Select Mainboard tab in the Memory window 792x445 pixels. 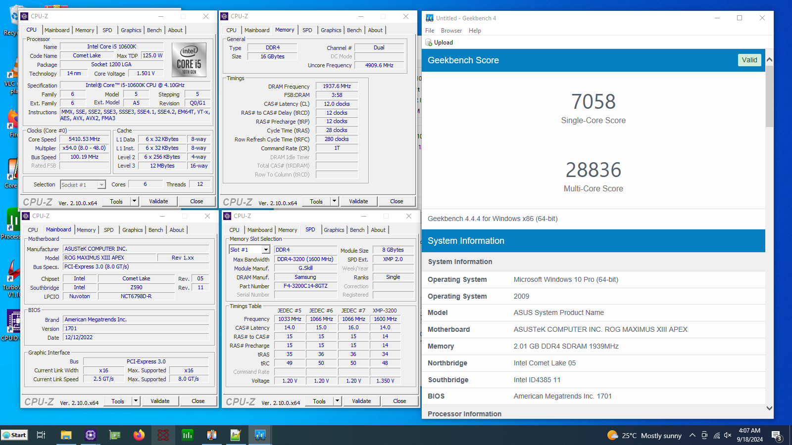click(x=257, y=30)
